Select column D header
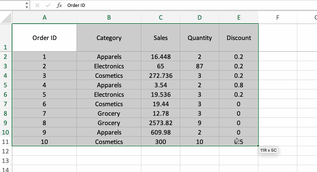Image resolution: width=317 pixels, height=172 pixels. click(200, 17)
